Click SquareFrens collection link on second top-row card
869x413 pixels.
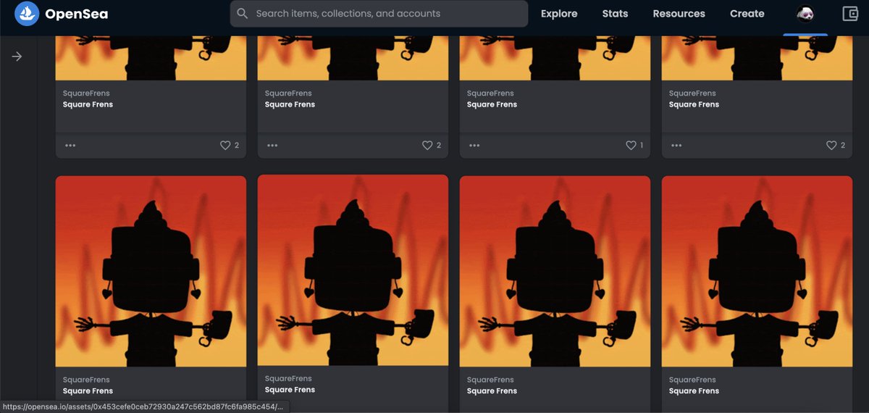[x=288, y=93]
